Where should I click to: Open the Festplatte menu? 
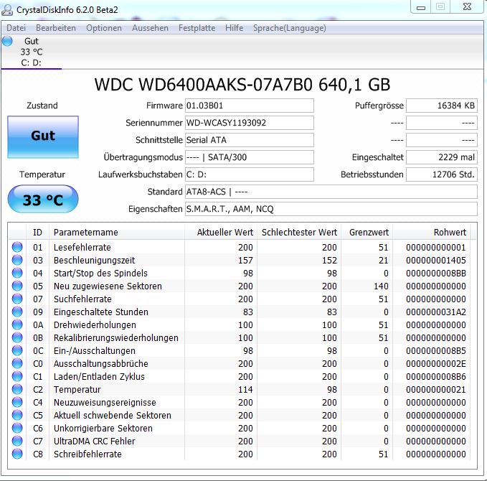[x=197, y=28]
